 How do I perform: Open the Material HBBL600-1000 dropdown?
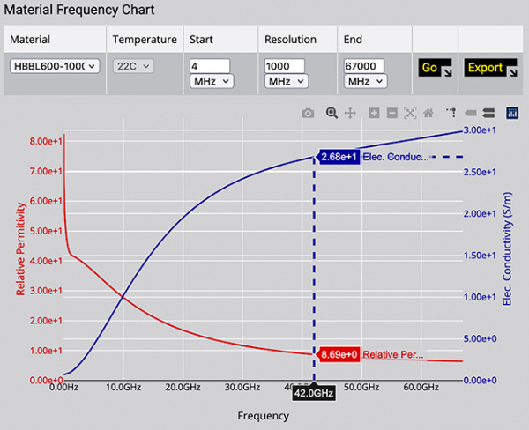tap(55, 66)
